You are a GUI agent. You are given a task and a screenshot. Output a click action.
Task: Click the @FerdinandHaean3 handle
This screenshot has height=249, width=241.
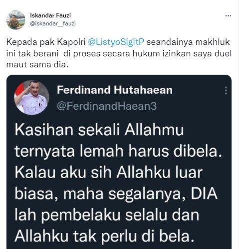[107, 106]
